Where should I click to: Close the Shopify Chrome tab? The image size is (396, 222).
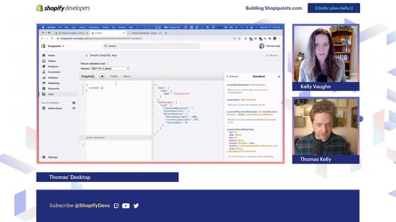pyautogui.click(x=124, y=33)
